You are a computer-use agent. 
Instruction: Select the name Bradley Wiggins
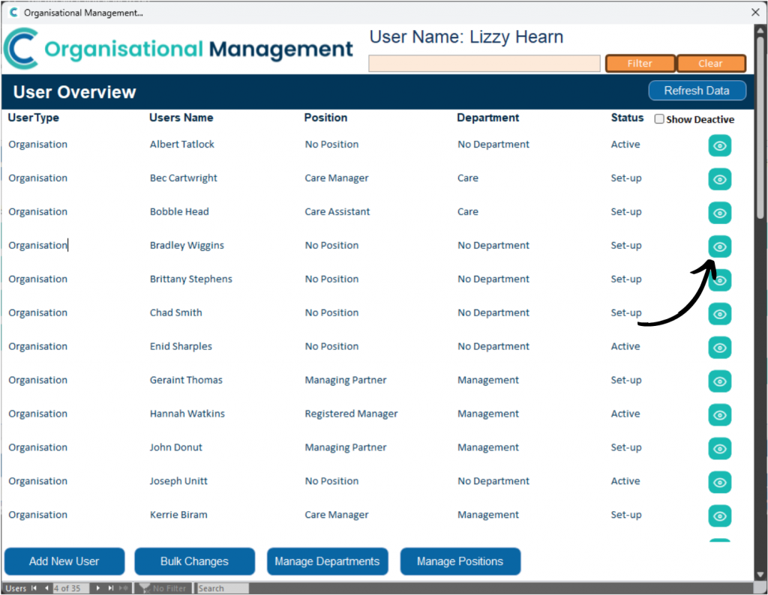[x=187, y=246]
